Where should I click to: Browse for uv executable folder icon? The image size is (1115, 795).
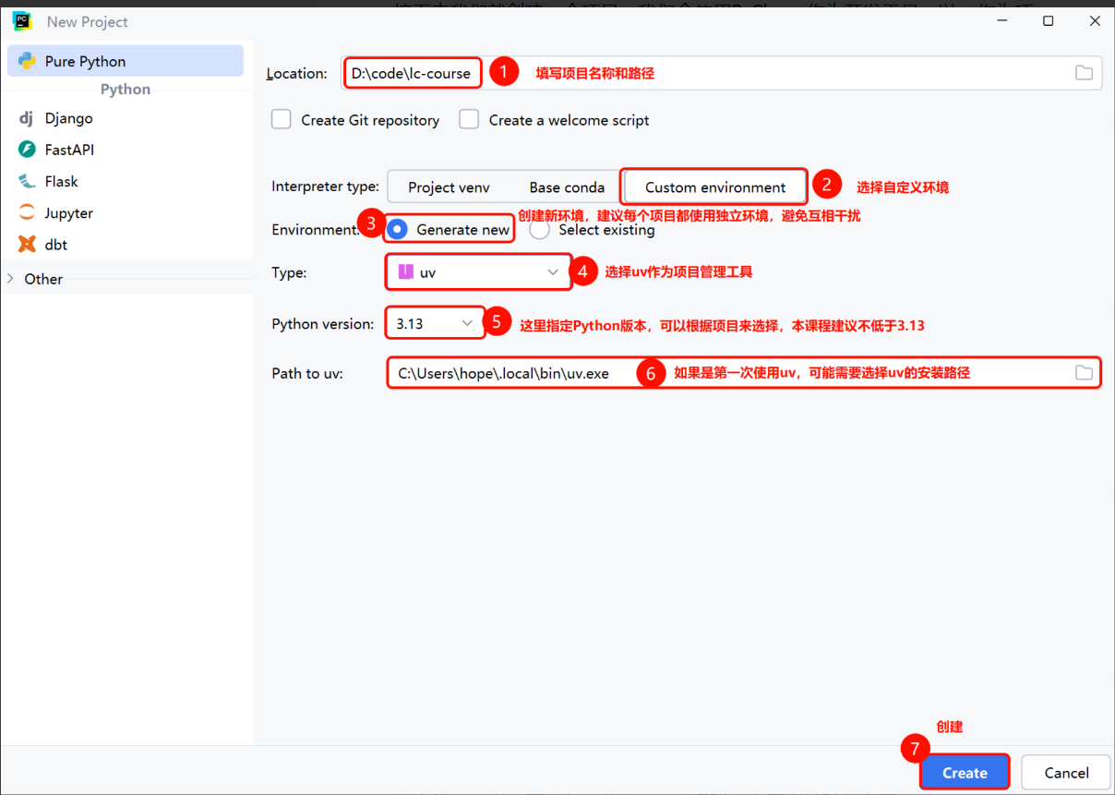(x=1084, y=373)
